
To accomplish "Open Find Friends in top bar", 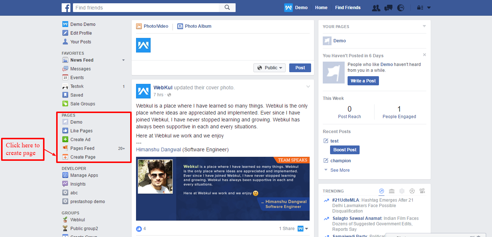I will 348,8.
